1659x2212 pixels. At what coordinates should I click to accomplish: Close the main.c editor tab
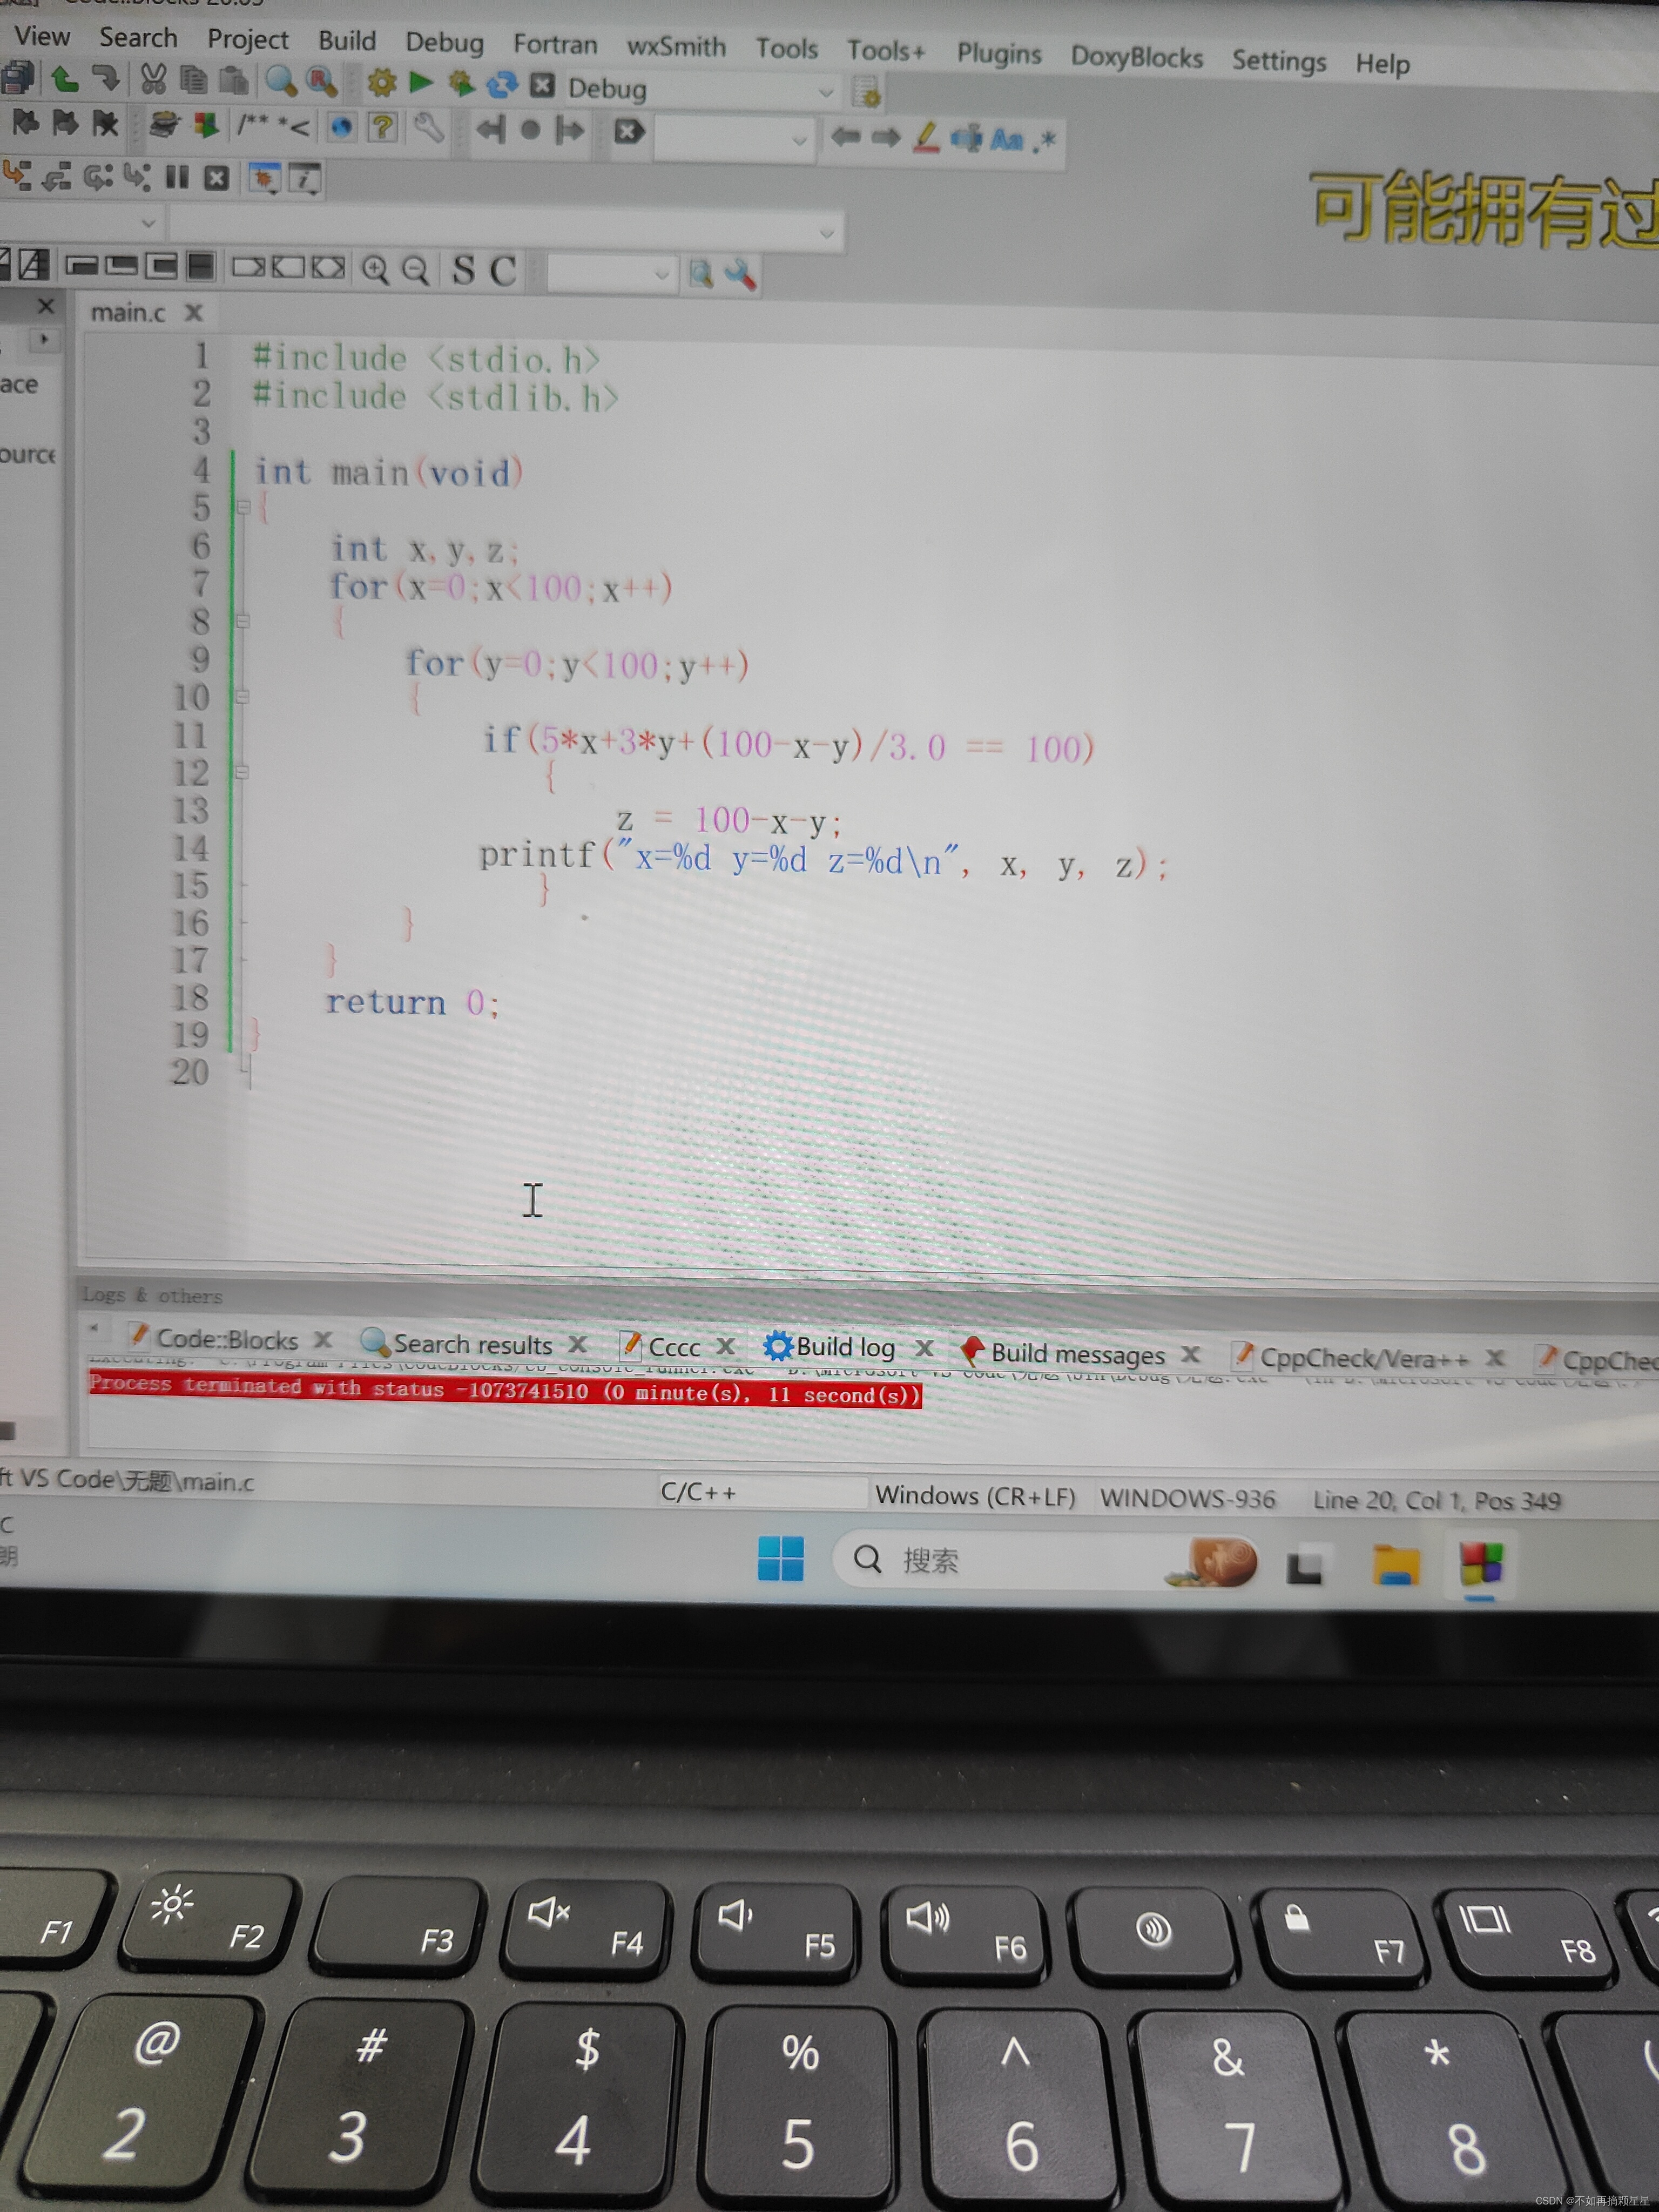[x=194, y=313]
